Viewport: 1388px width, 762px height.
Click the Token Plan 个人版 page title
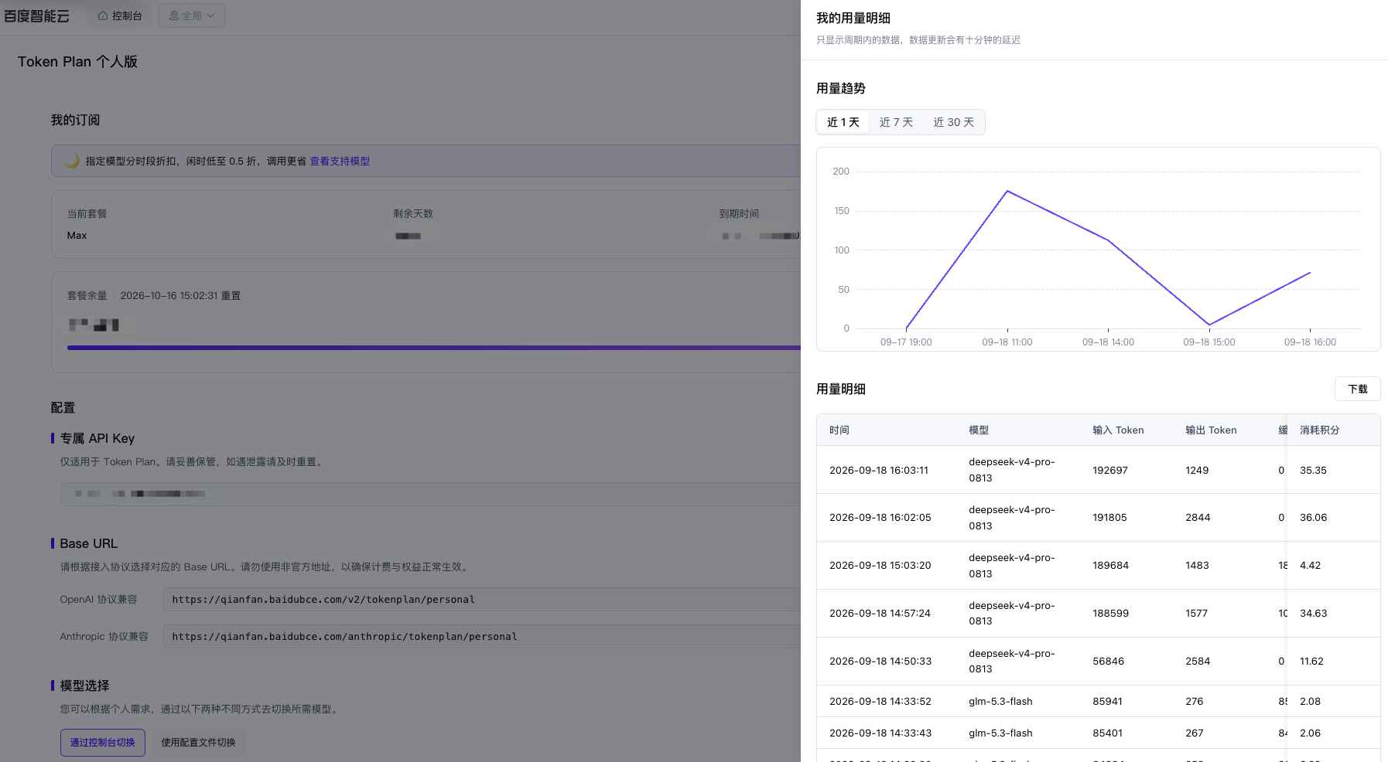tap(77, 62)
